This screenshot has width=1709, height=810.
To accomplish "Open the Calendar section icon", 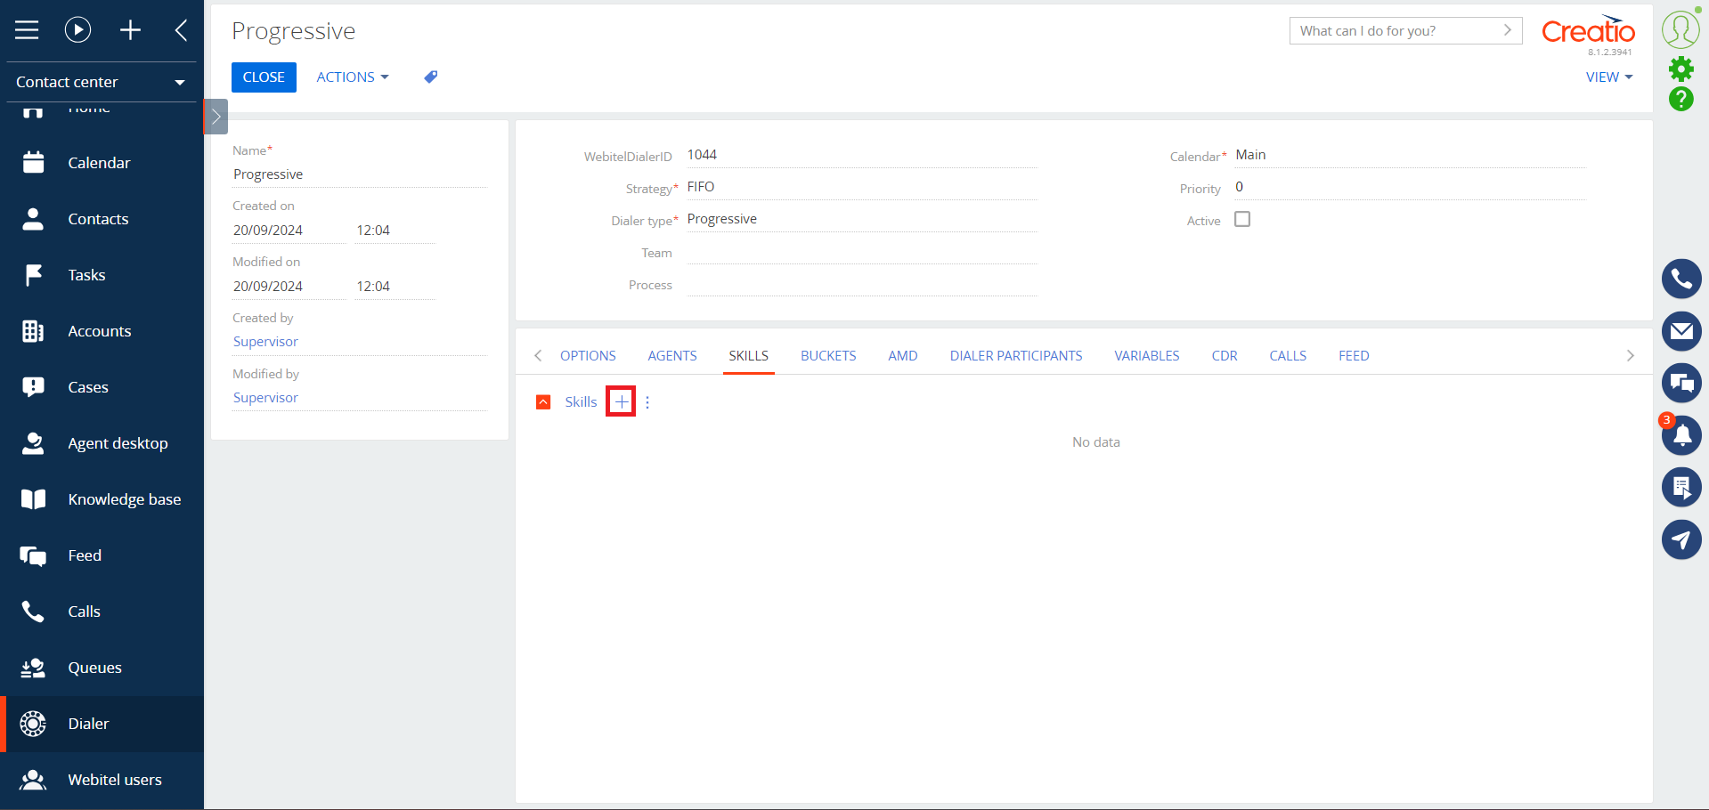I will (x=33, y=163).
